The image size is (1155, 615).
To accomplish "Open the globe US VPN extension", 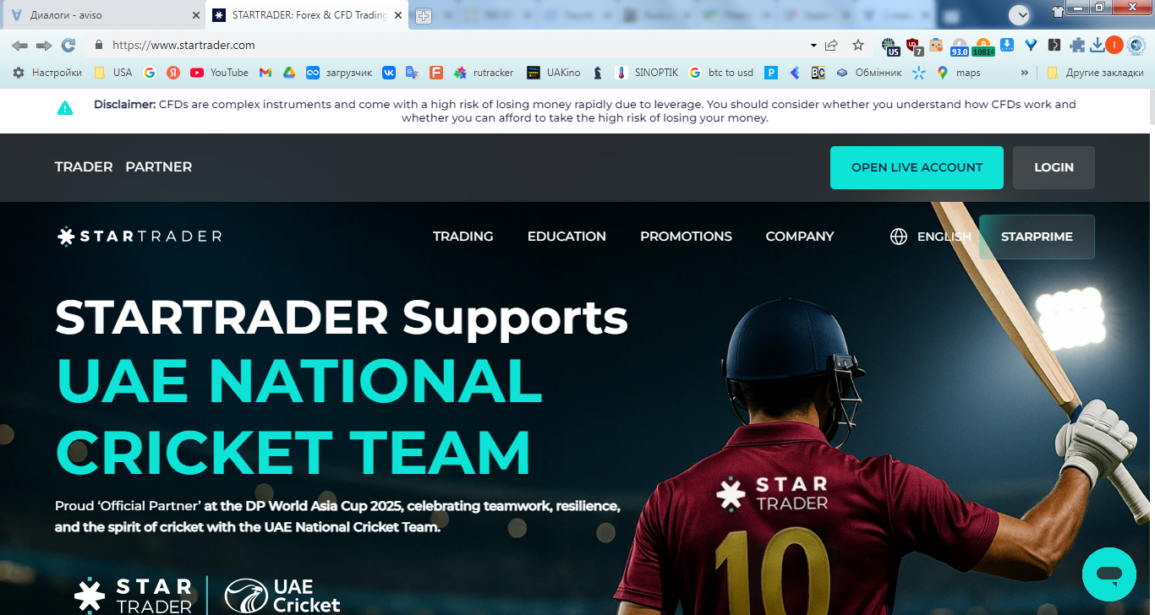I will (x=889, y=46).
